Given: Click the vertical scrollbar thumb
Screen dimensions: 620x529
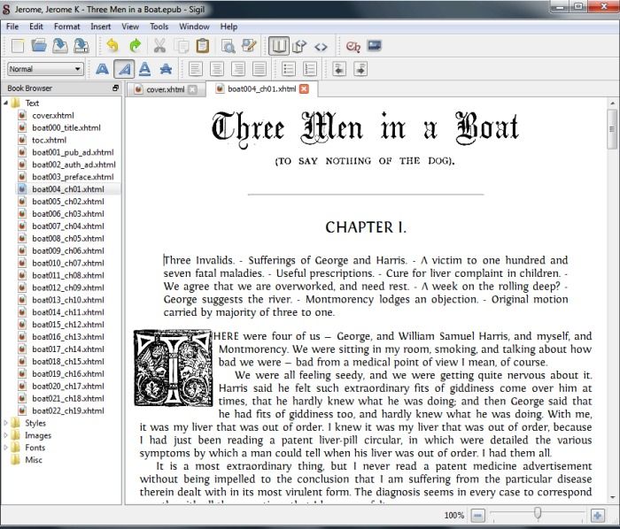Looking at the screenshot, I should point(612,129).
